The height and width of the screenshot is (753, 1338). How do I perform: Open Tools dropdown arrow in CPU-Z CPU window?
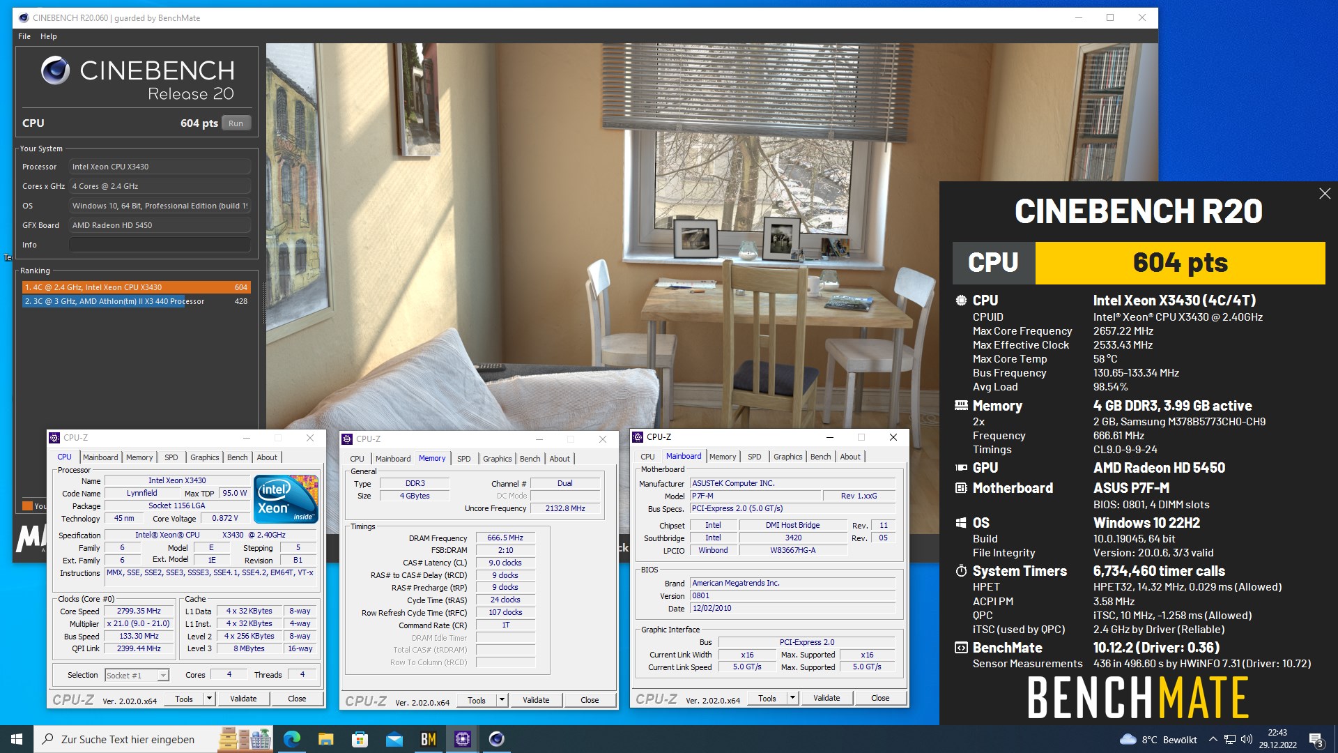click(209, 699)
